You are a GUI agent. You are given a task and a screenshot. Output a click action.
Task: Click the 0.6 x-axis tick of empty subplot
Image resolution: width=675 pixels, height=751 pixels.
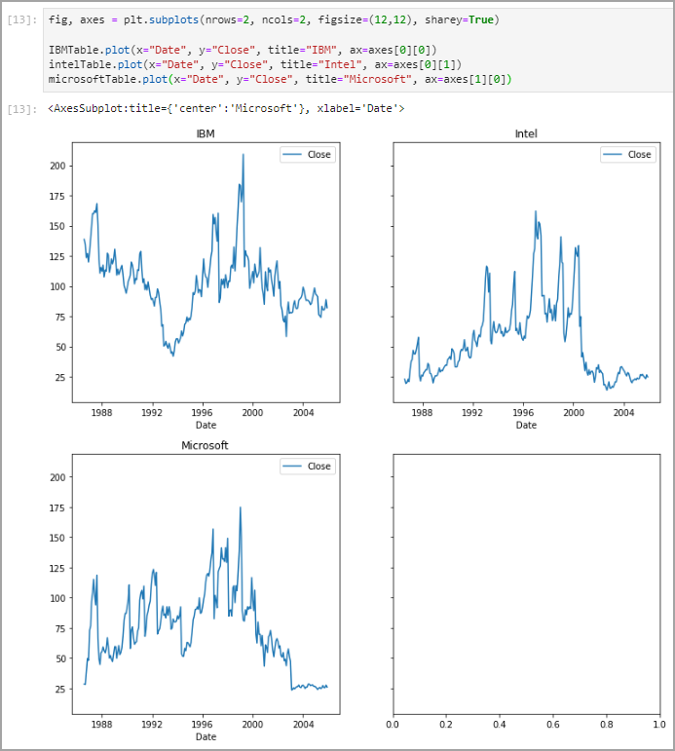(x=553, y=725)
